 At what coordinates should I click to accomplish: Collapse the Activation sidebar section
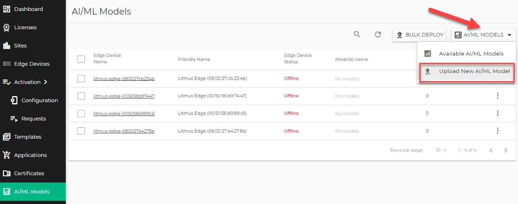[32, 82]
